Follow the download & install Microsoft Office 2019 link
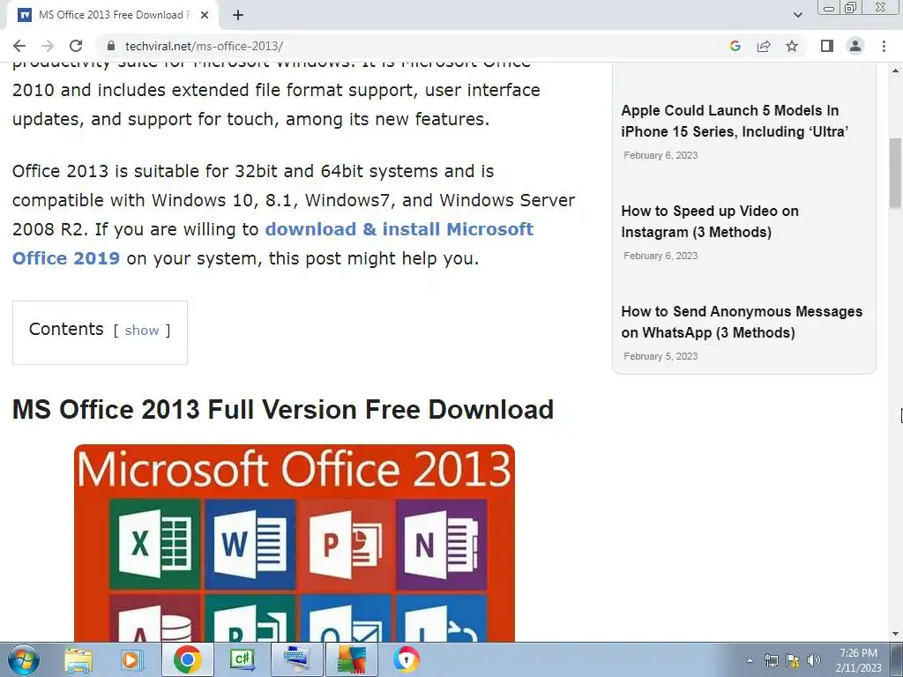Viewport: 903px width, 677px height. (x=273, y=243)
